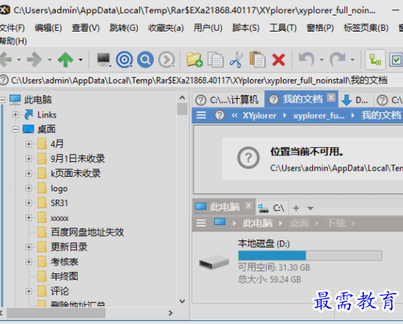The height and width of the screenshot is (324, 403).
Task: Open the 收藏夹(a) menu
Action: 166,28
